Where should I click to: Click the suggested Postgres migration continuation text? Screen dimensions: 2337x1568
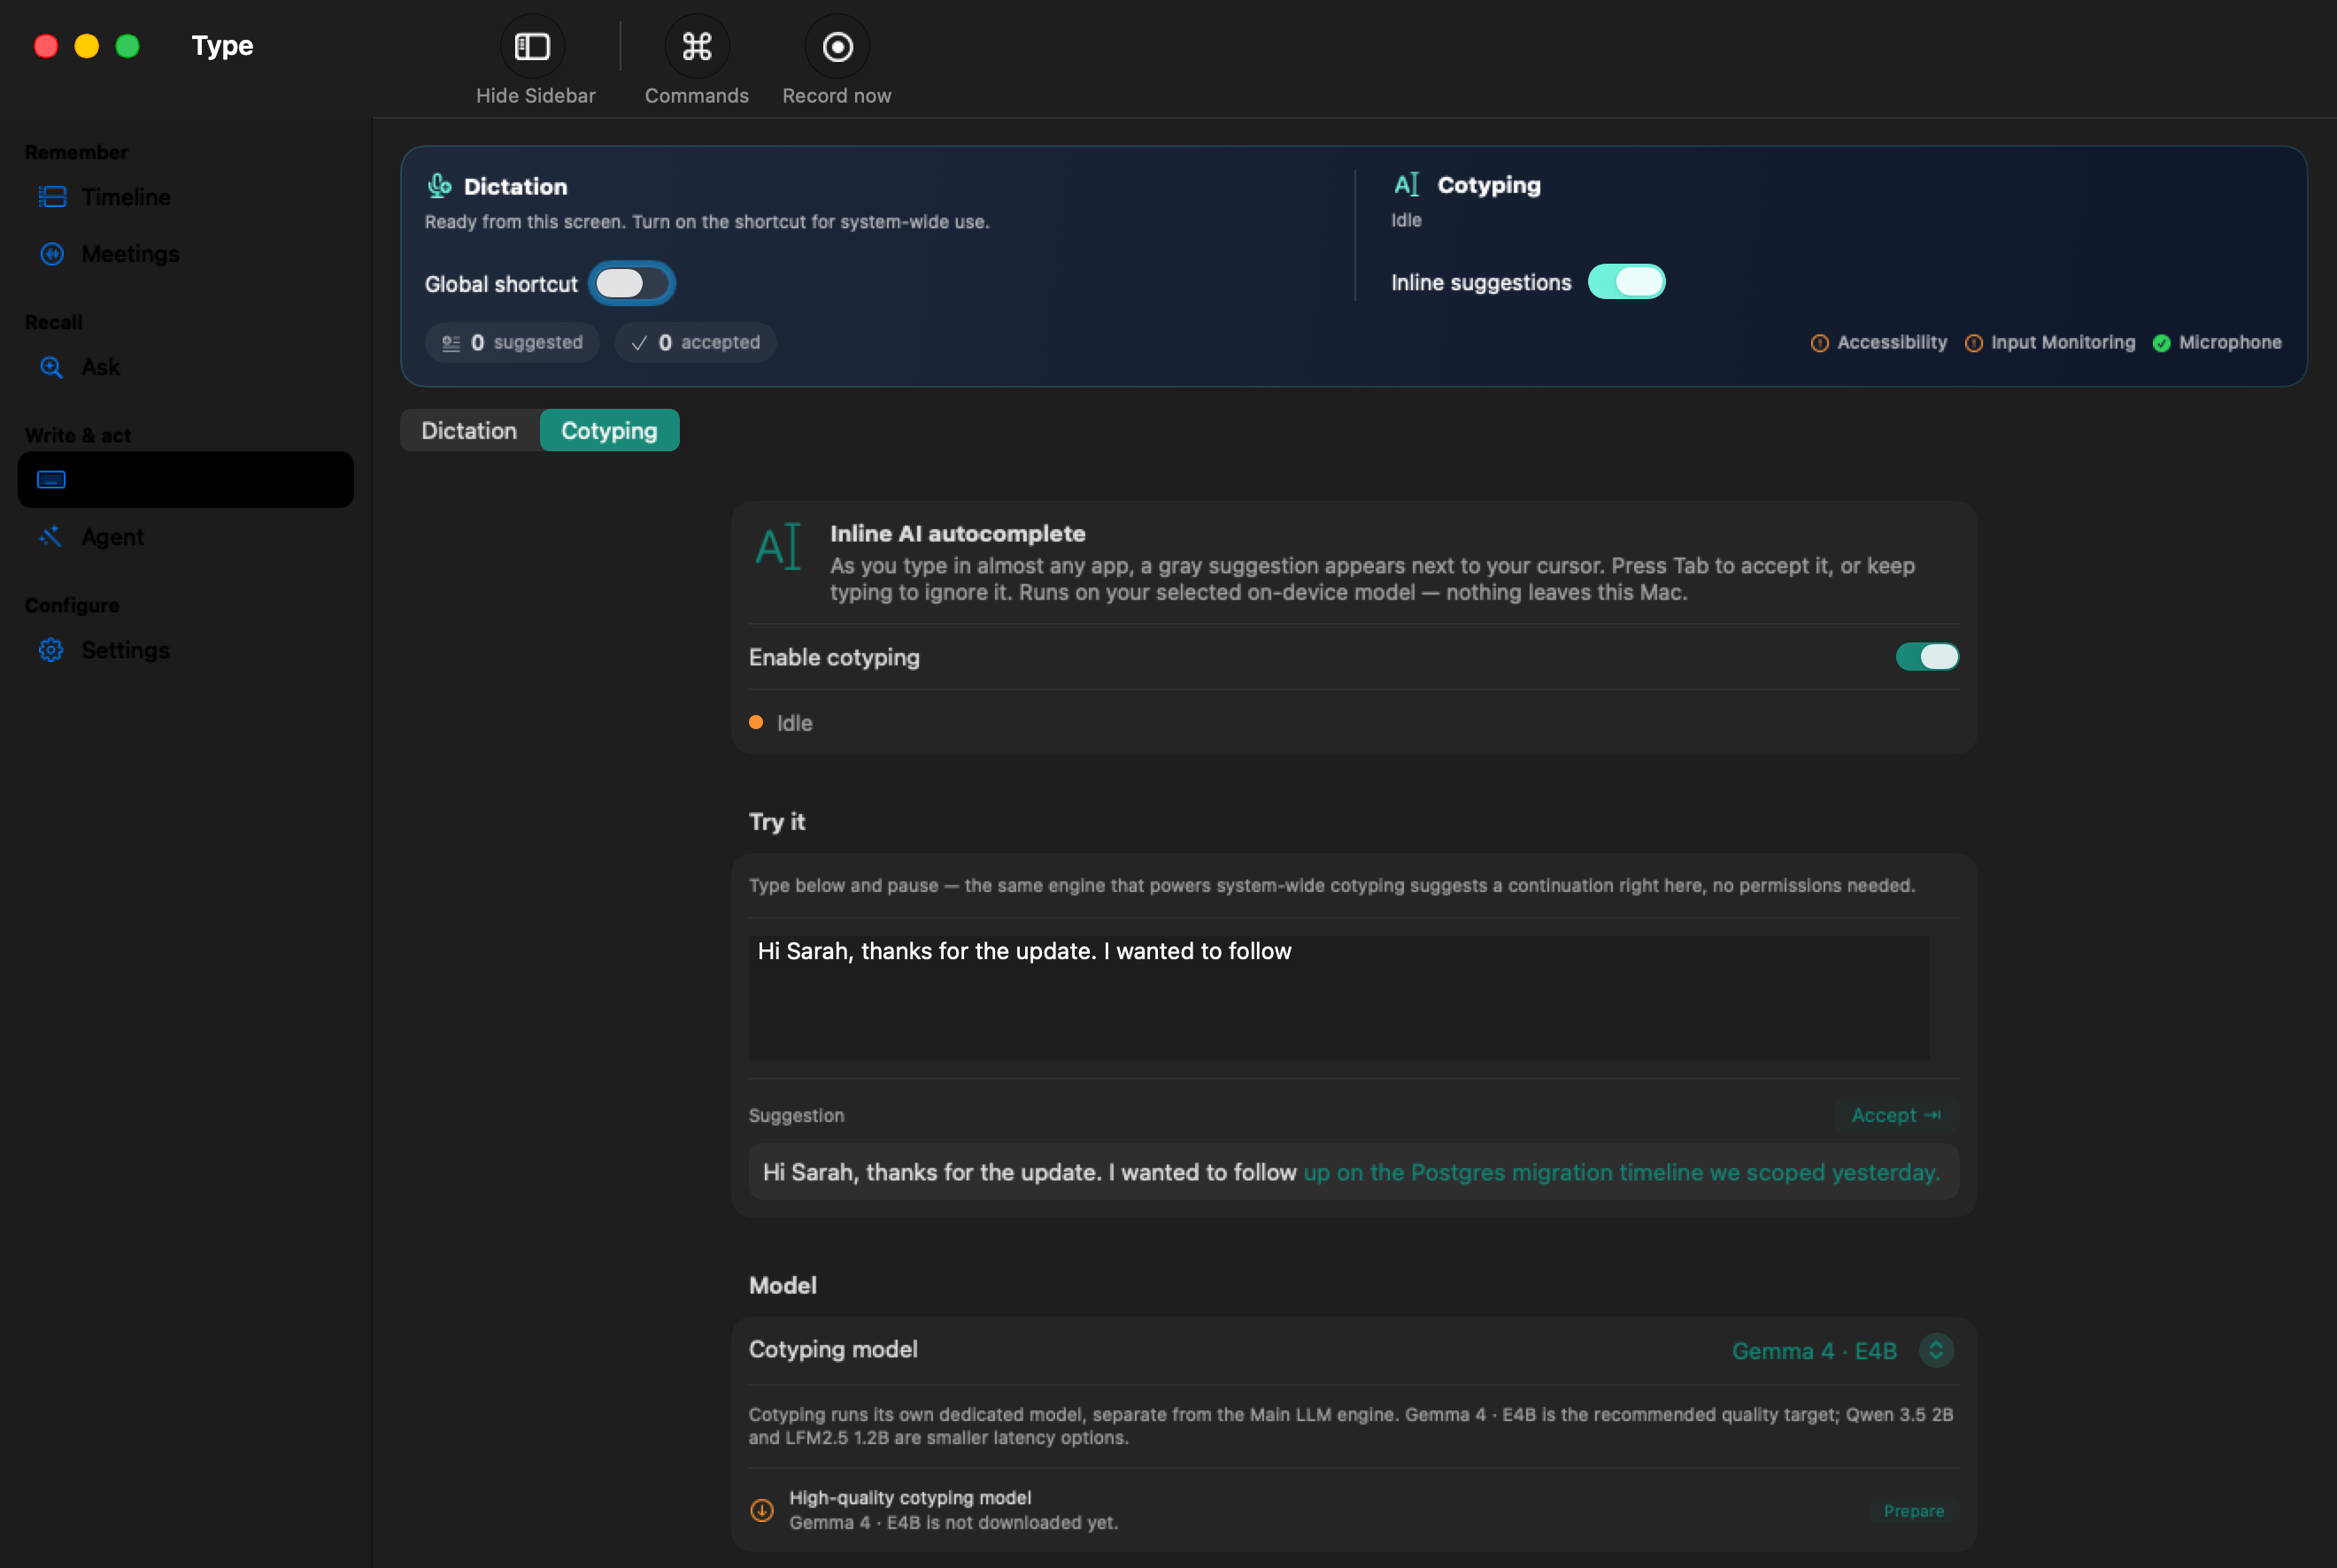point(1622,1172)
